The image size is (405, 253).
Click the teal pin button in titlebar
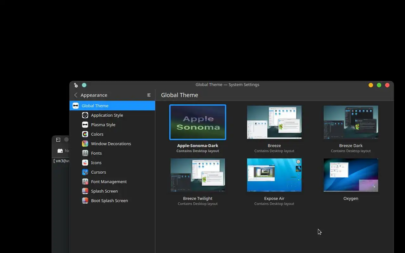point(84,85)
